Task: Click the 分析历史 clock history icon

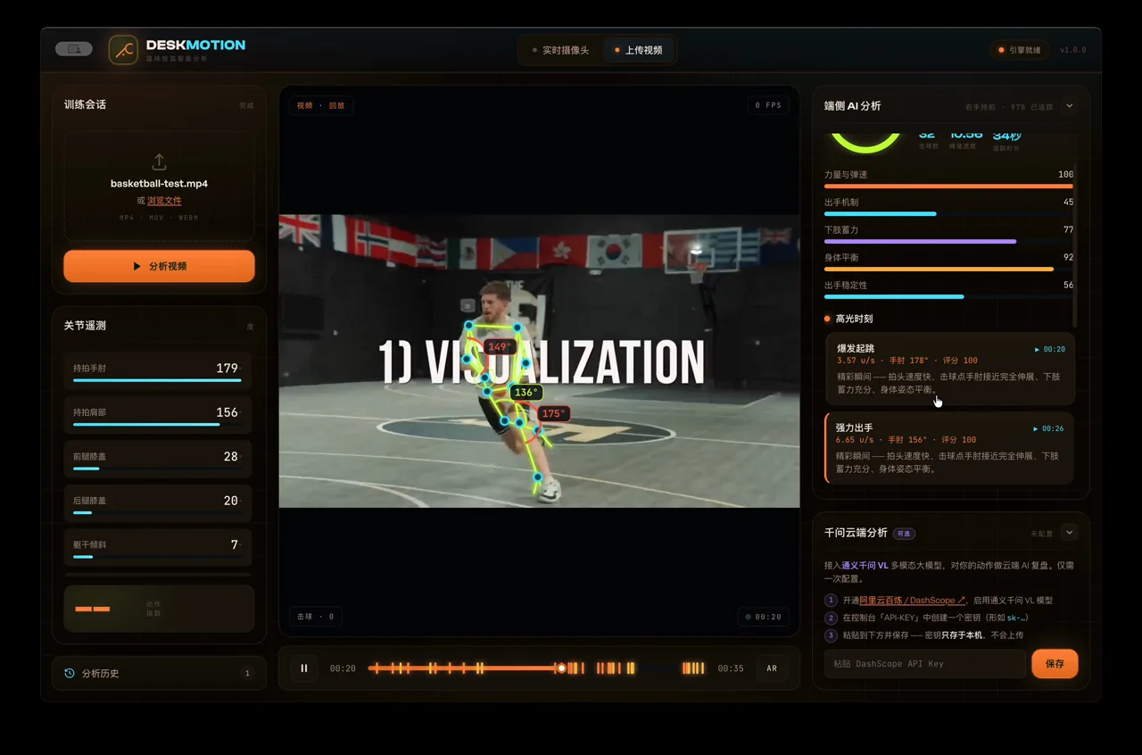Action: [x=70, y=674]
